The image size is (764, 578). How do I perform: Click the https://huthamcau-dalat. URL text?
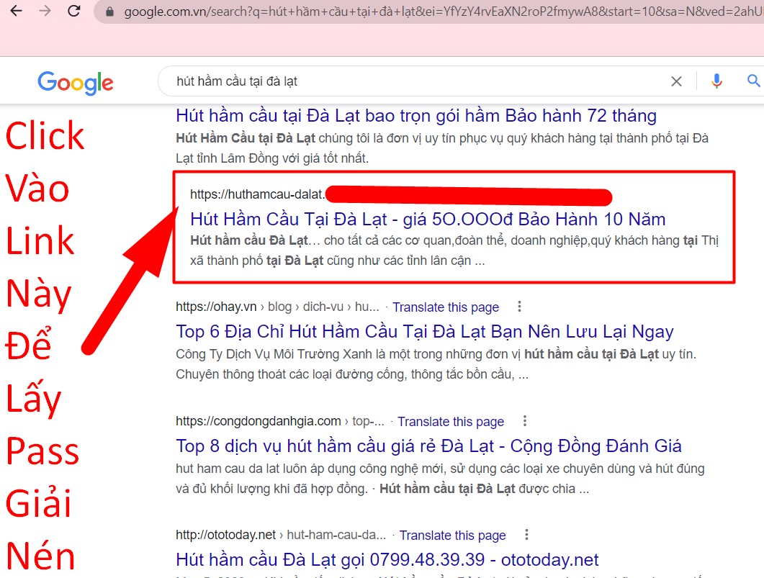click(257, 195)
